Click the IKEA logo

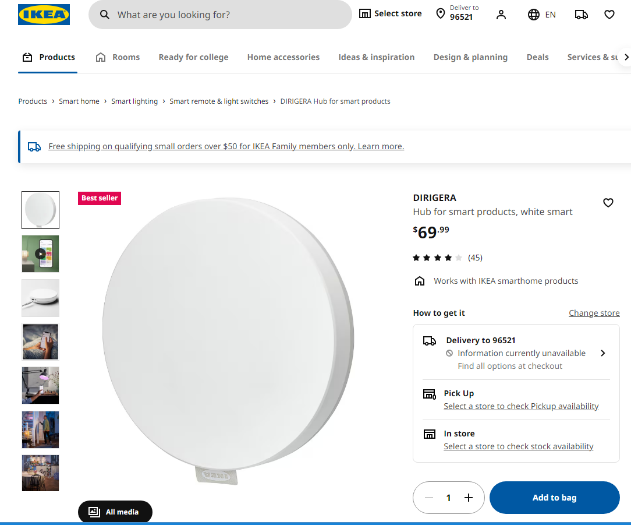tap(44, 15)
